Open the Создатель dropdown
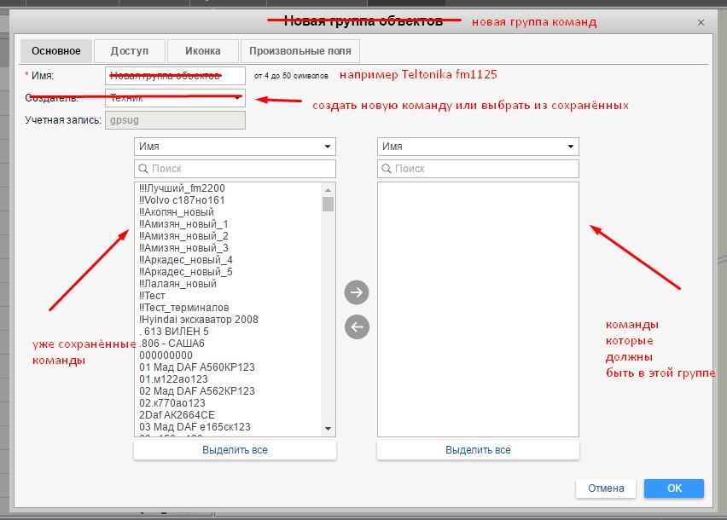Viewport: 727px width, 520px height. tap(175, 98)
